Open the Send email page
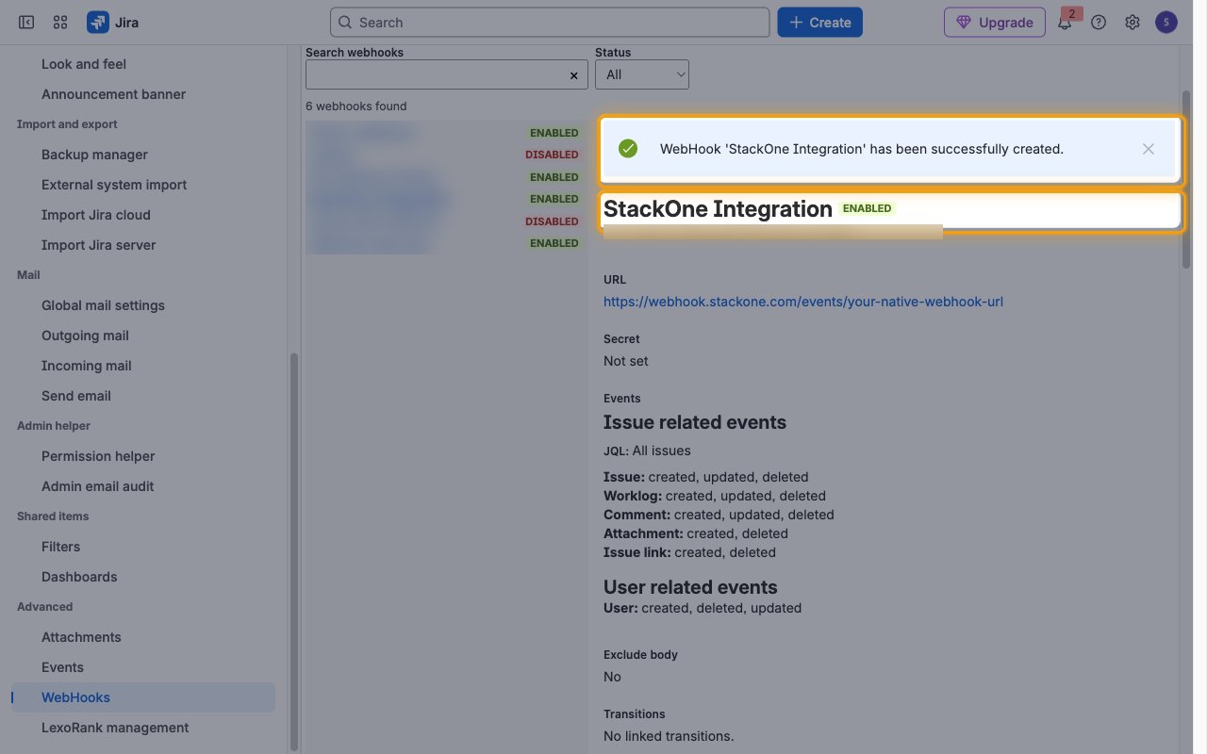 click(x=76, y=396)
